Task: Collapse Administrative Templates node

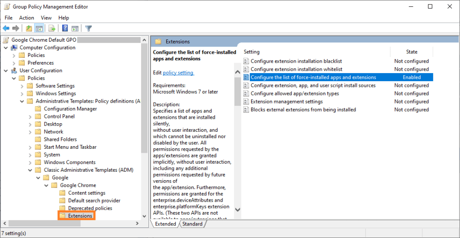Action: click(22, 101)
